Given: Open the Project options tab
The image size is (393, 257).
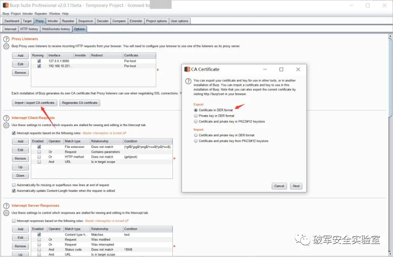Looking at the screenshot, I should [x=156, y=21].
